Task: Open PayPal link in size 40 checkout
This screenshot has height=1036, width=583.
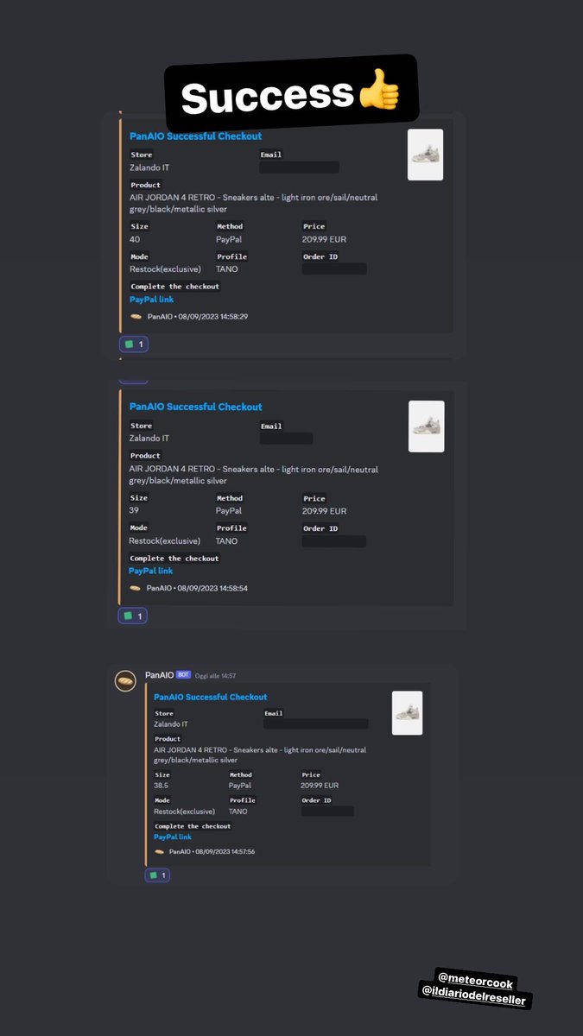Action: pyautogui.click(x=151, y=300)
